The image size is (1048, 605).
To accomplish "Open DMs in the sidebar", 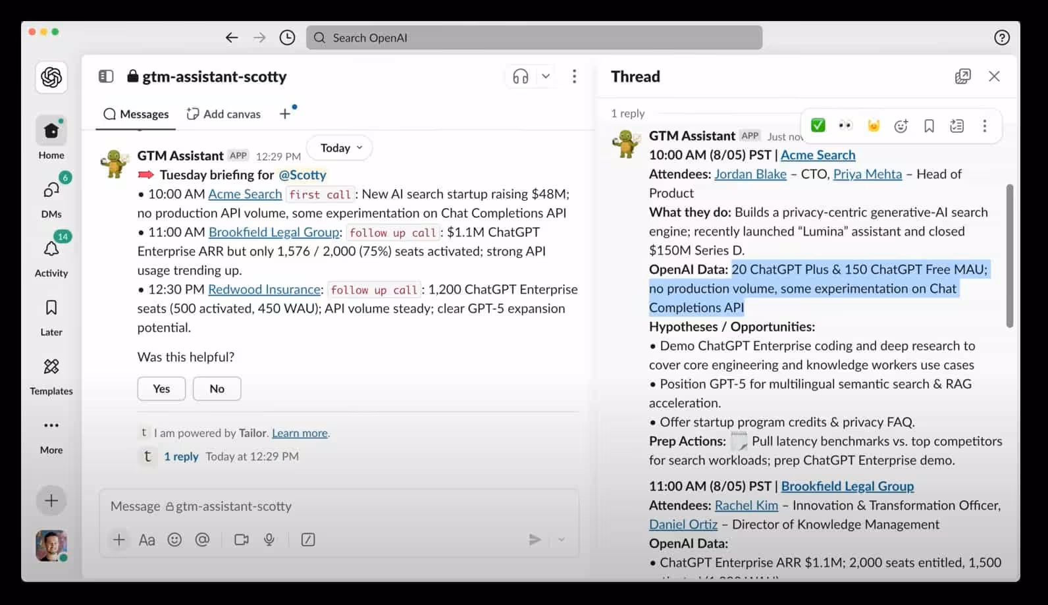I will click(51, 196).
